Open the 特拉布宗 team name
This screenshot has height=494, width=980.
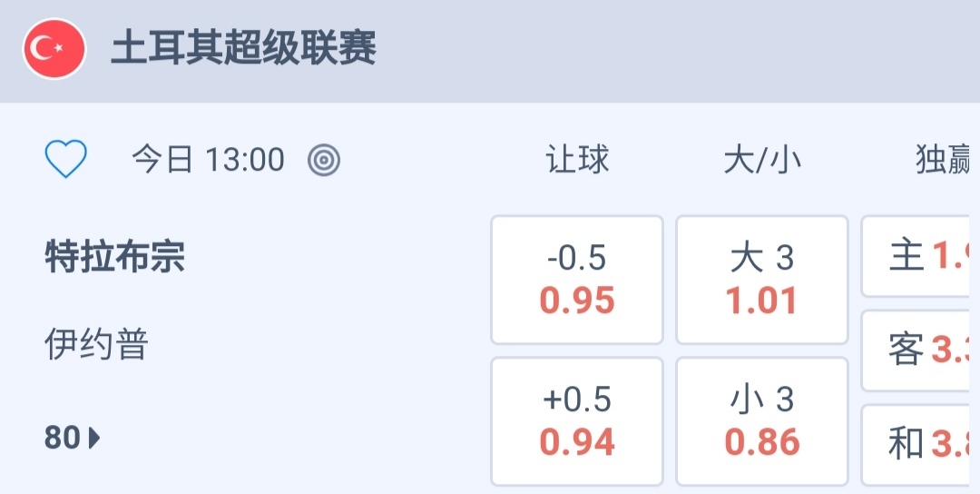(x=115, y=258)
